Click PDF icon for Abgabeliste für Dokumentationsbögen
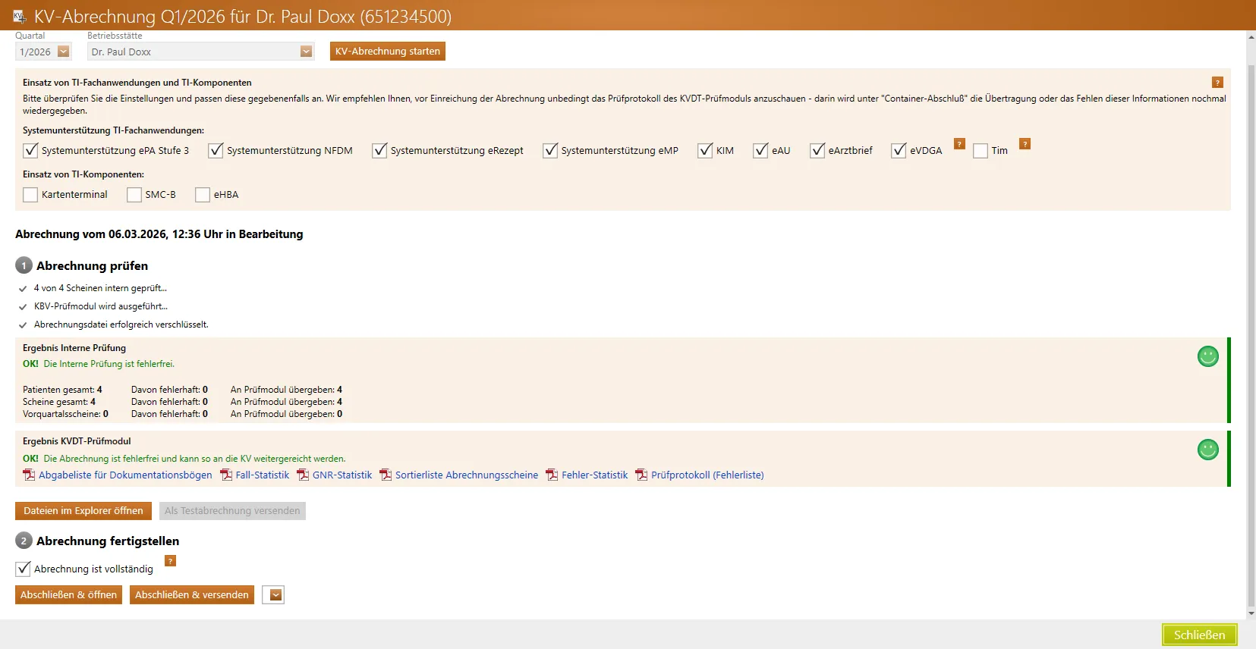This screenshot has height=649, width=1256. click(29, 475)
